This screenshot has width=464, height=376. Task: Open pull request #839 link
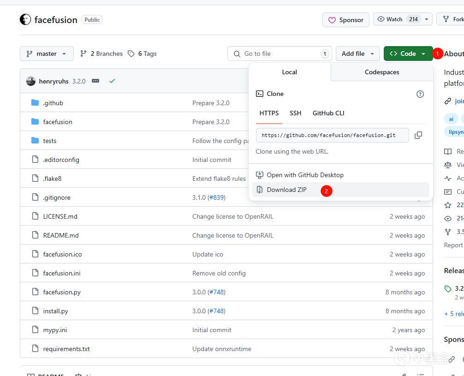217,197
